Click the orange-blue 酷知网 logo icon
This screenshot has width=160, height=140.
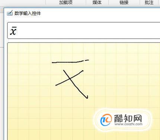(106, 120)
